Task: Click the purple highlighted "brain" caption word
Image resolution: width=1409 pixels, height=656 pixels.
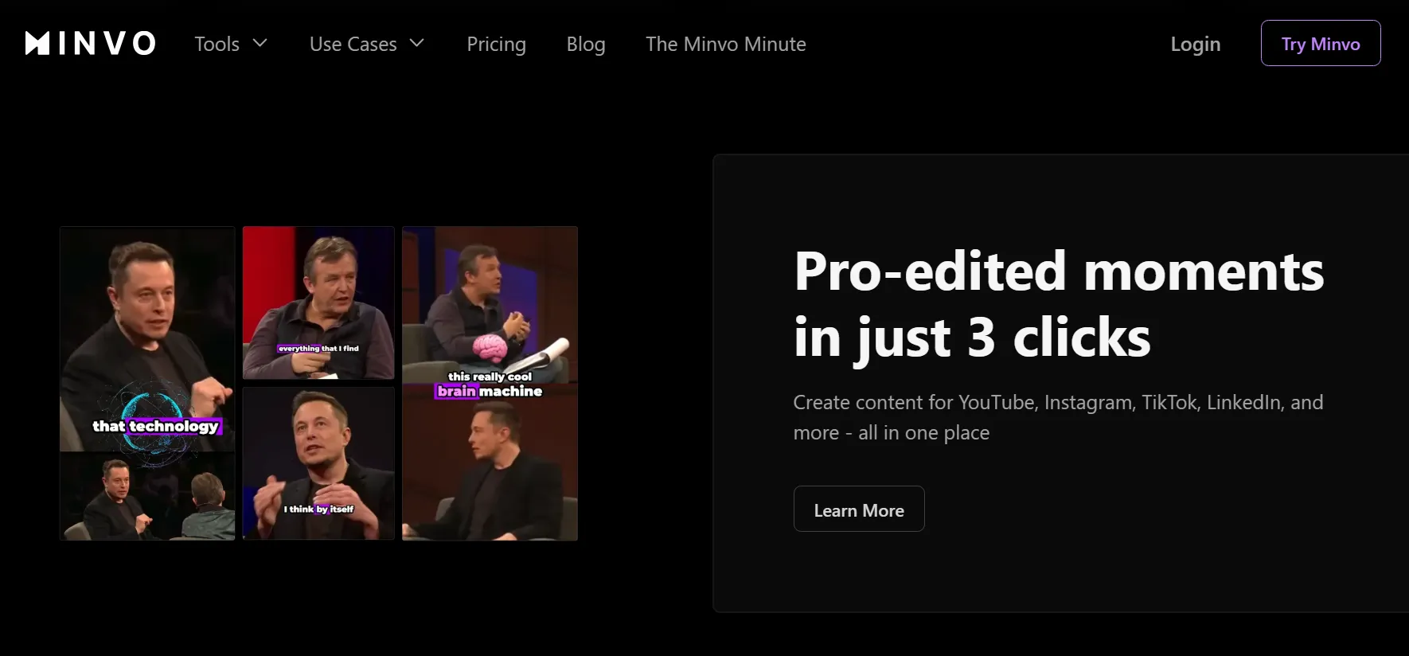Action: [456, 391]
